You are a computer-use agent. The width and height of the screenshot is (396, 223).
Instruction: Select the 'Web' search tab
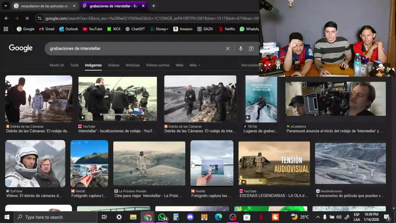[x=179, y=65]
